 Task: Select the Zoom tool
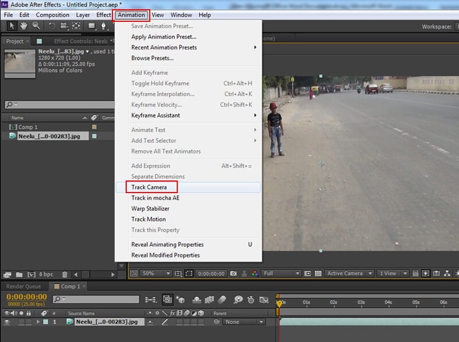(37, 26)
